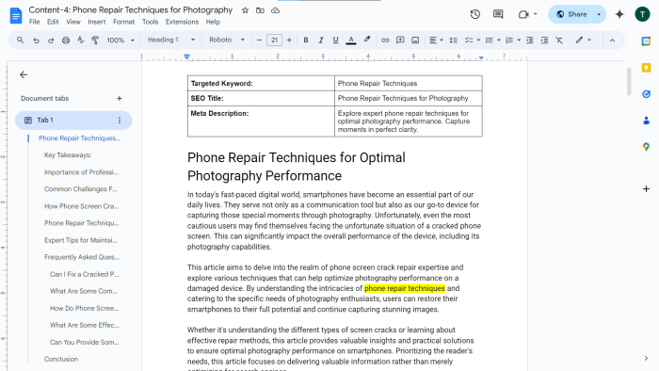
Task: Open comments panel icon
Action: (498, 14)
